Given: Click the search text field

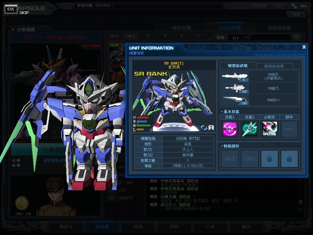Looking at the screenshot, I should (x=271, y=38).
